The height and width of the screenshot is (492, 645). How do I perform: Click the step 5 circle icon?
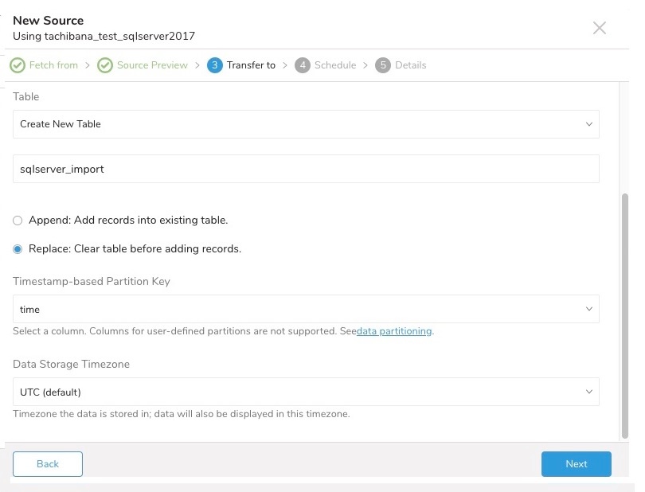coord(384,65)
